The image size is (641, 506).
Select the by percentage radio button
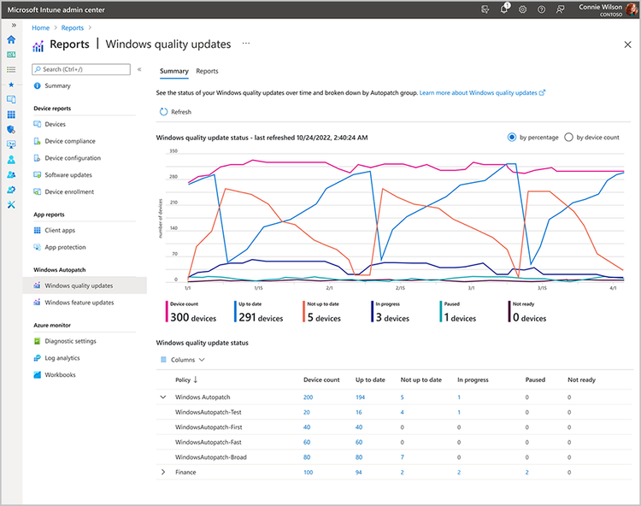511,138
